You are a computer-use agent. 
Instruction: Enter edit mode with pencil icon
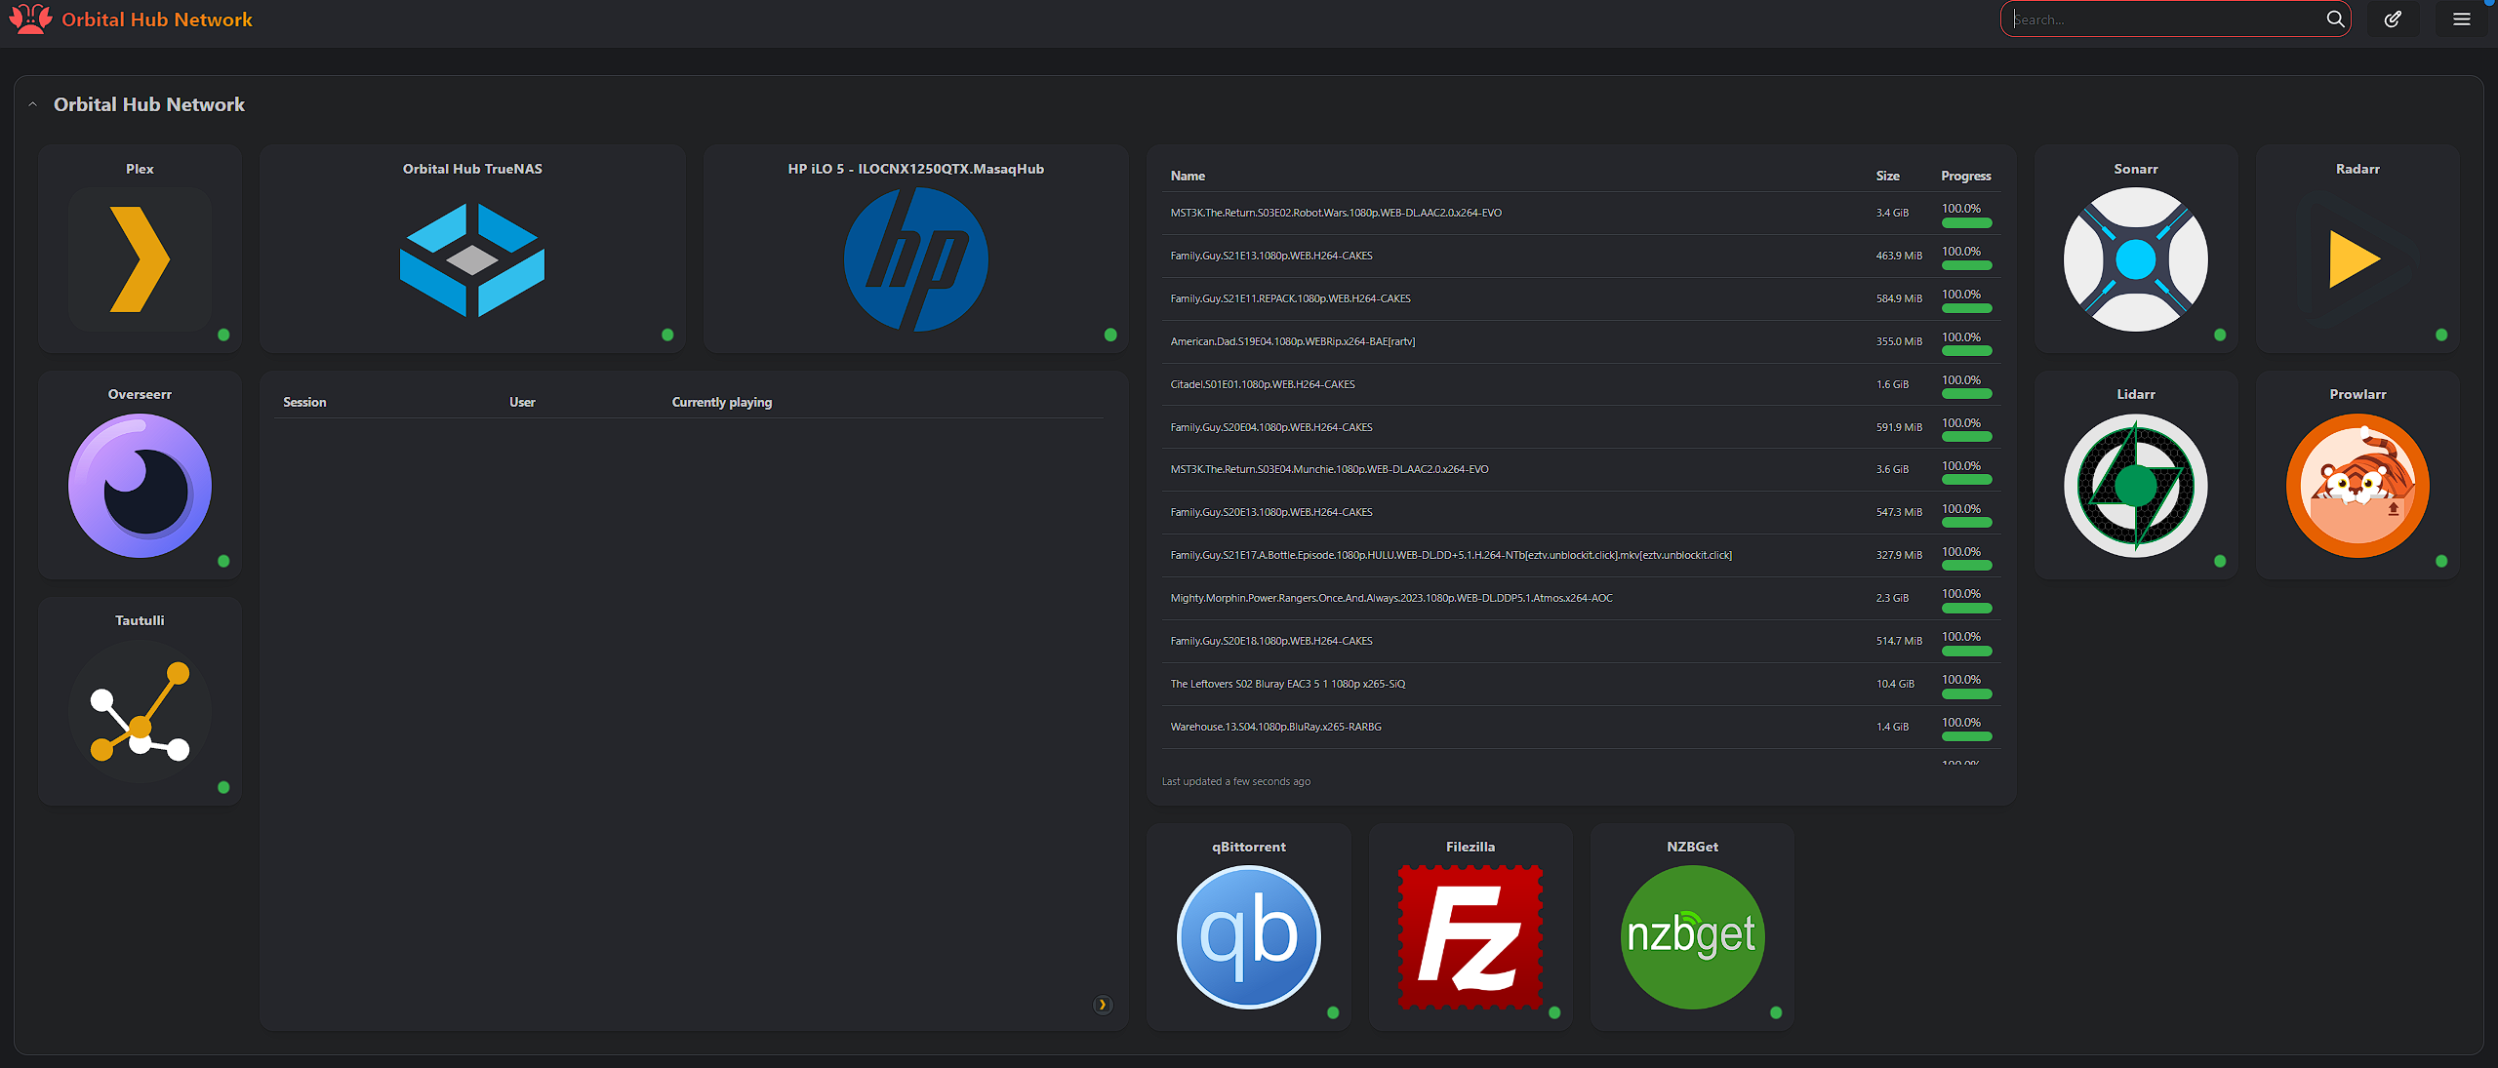click(2393, 20)
